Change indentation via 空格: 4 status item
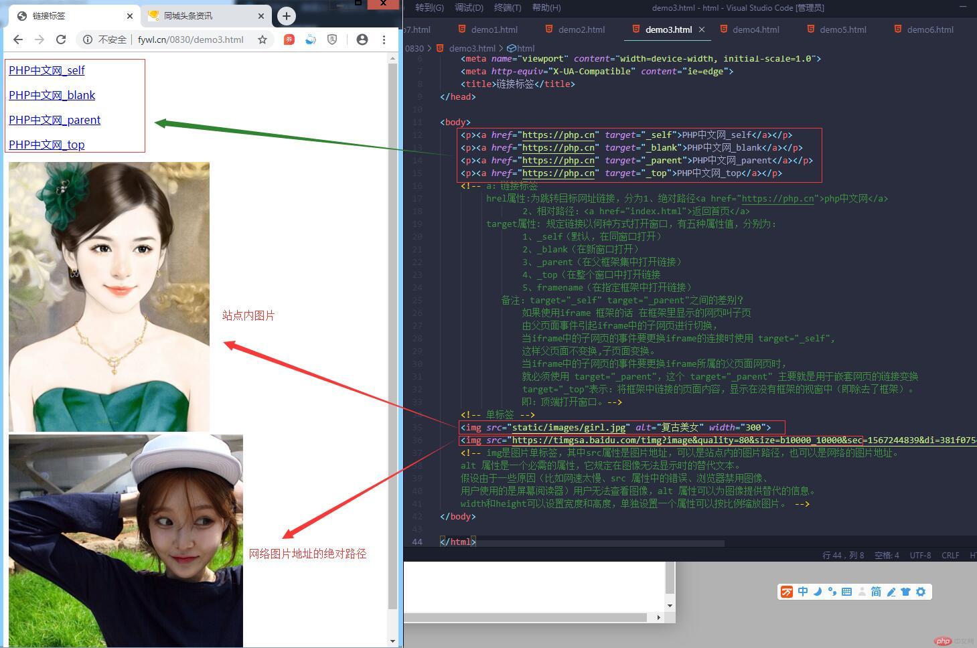 click(887, 555)
